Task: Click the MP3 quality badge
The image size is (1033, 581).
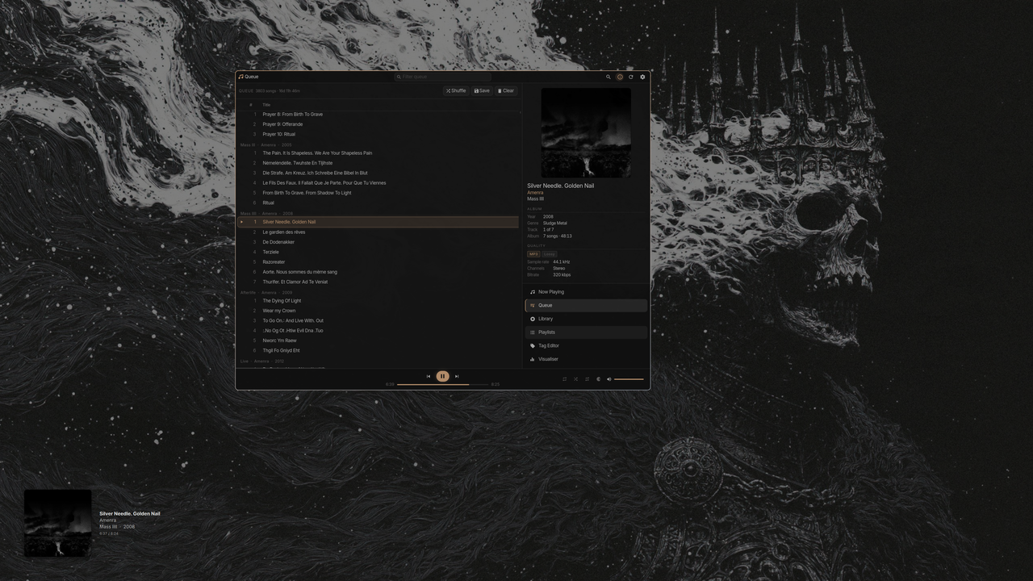Action: pyautogui.click(x=533, y=254)
